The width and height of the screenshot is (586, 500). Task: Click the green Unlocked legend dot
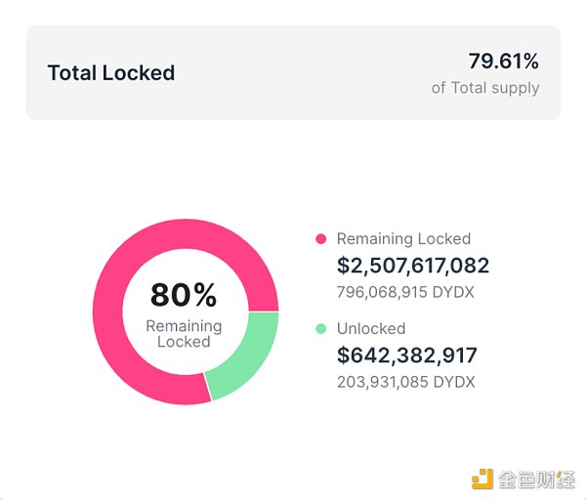[x=320, y=329]
